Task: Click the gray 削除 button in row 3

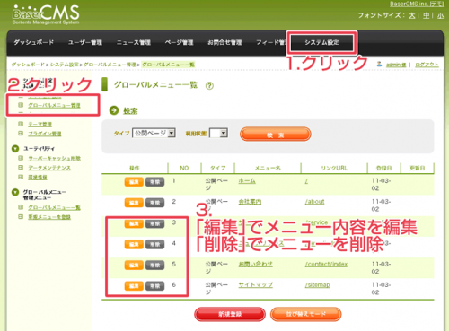Action: point(154,223)
